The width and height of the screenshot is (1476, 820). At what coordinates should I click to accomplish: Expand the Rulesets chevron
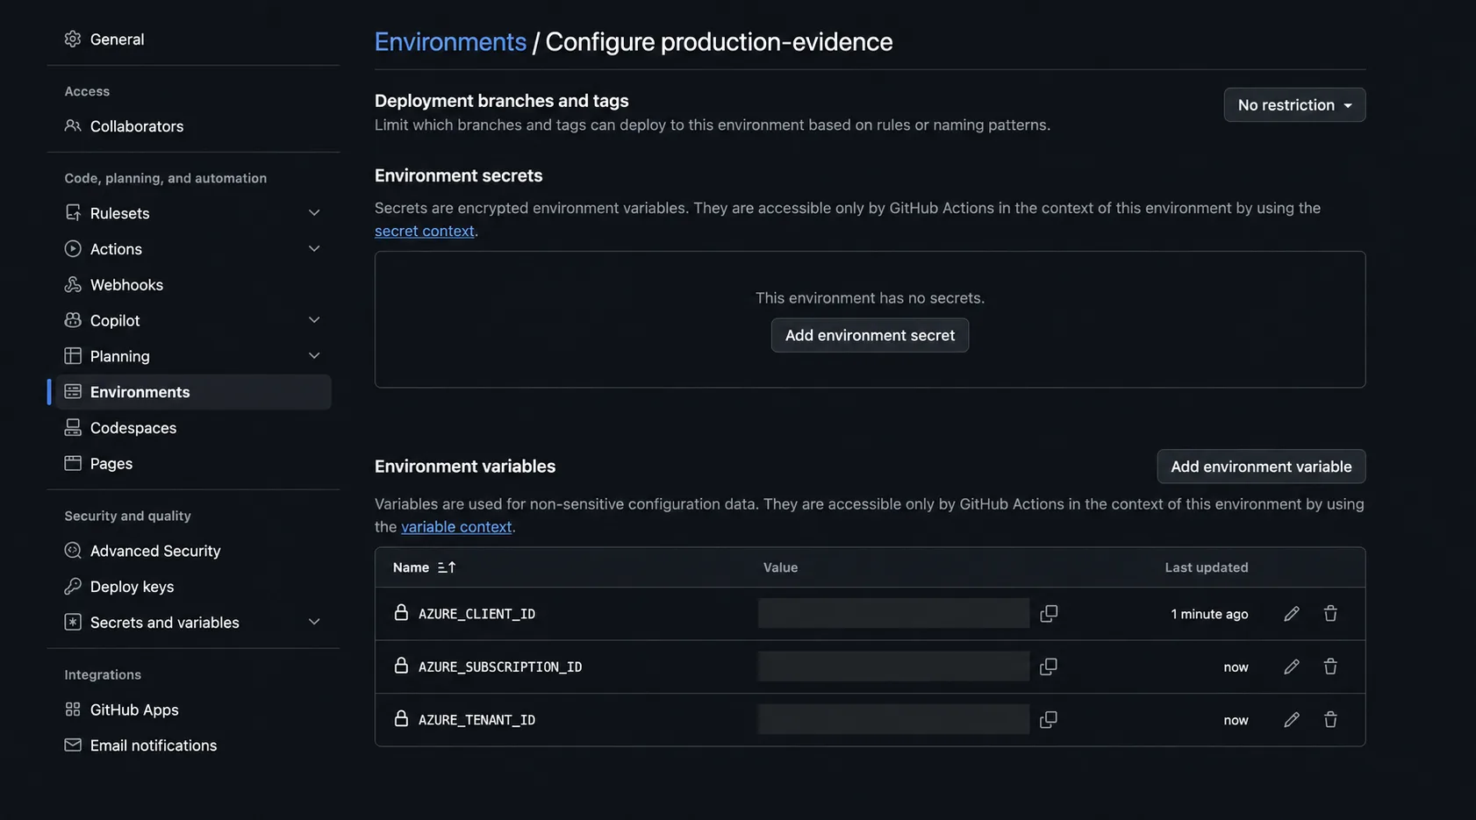pyautogui.click(x=314, y=213)
